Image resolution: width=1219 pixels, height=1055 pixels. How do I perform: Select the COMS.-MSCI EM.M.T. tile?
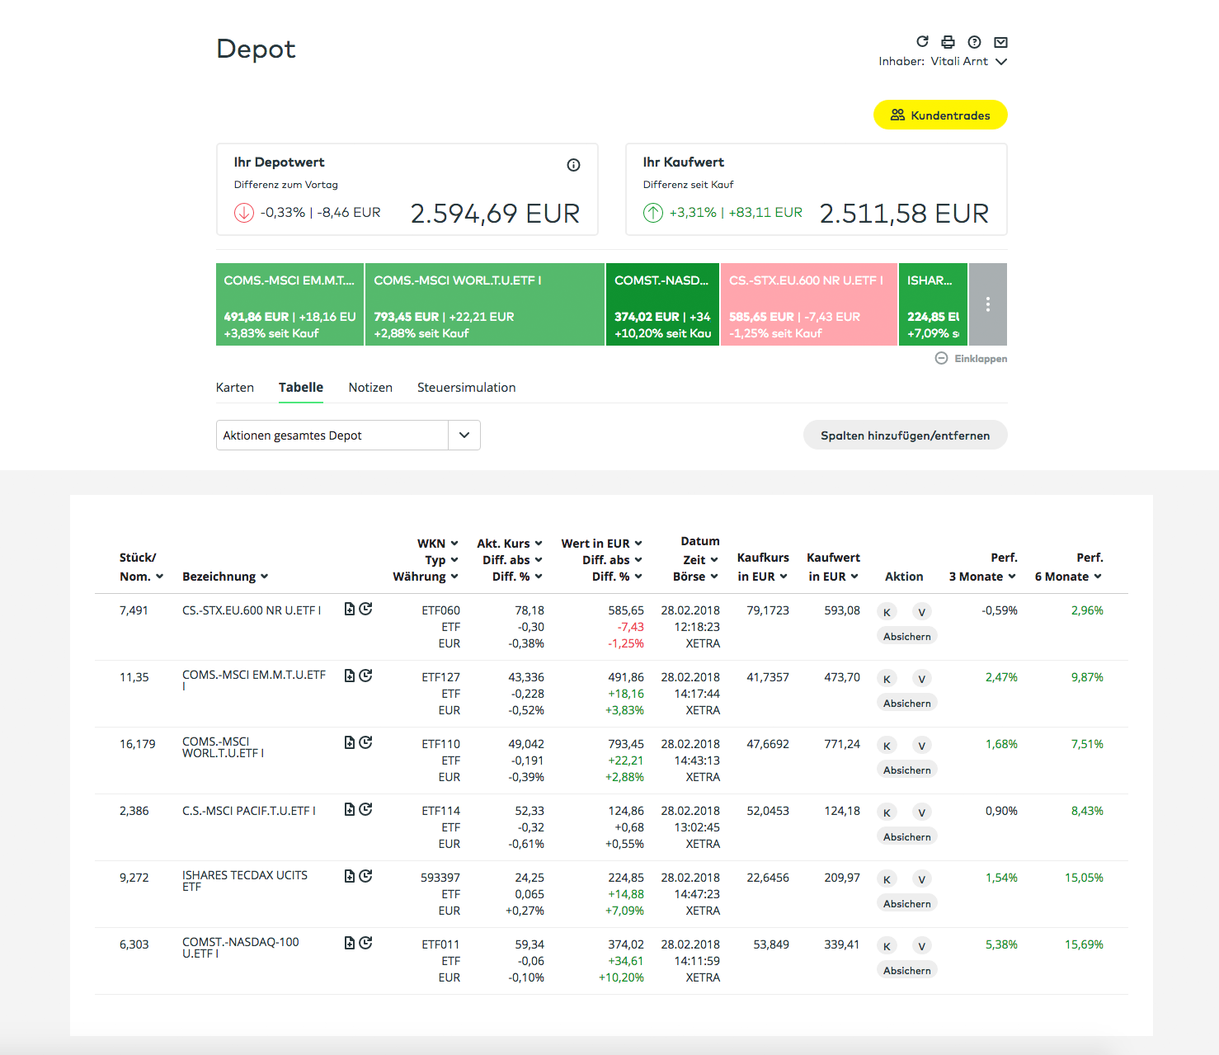point(289,304)
